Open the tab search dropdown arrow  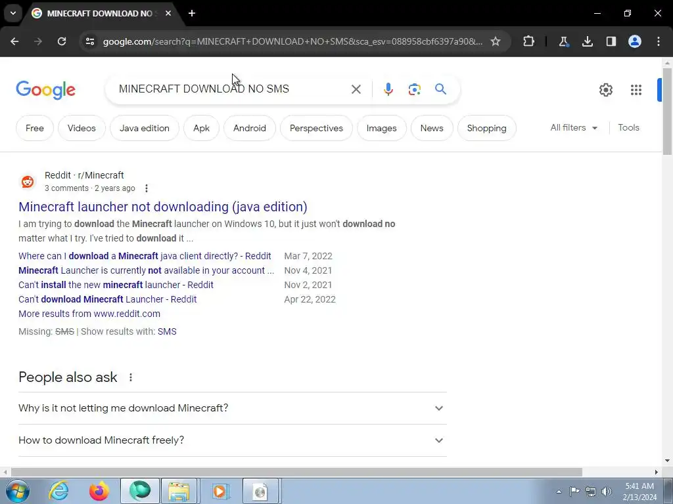(13, 13)
